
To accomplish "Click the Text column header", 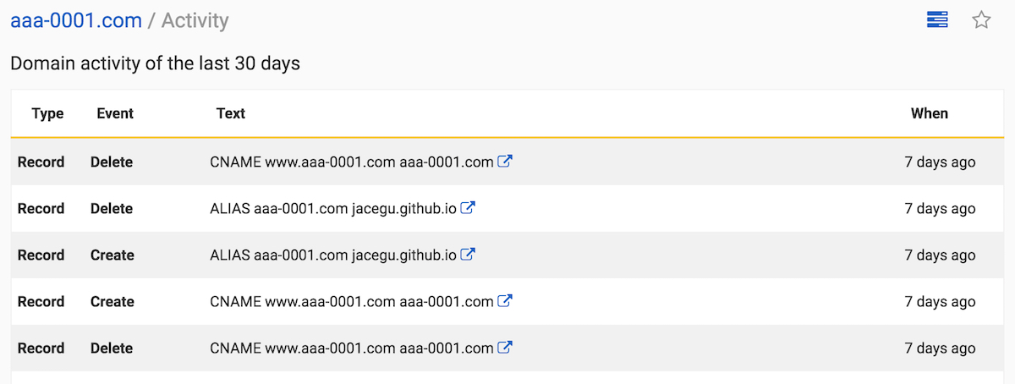I will (x=231, y=113).
